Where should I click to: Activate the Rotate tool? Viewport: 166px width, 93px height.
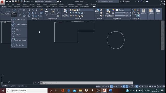(x=33, y=10)
